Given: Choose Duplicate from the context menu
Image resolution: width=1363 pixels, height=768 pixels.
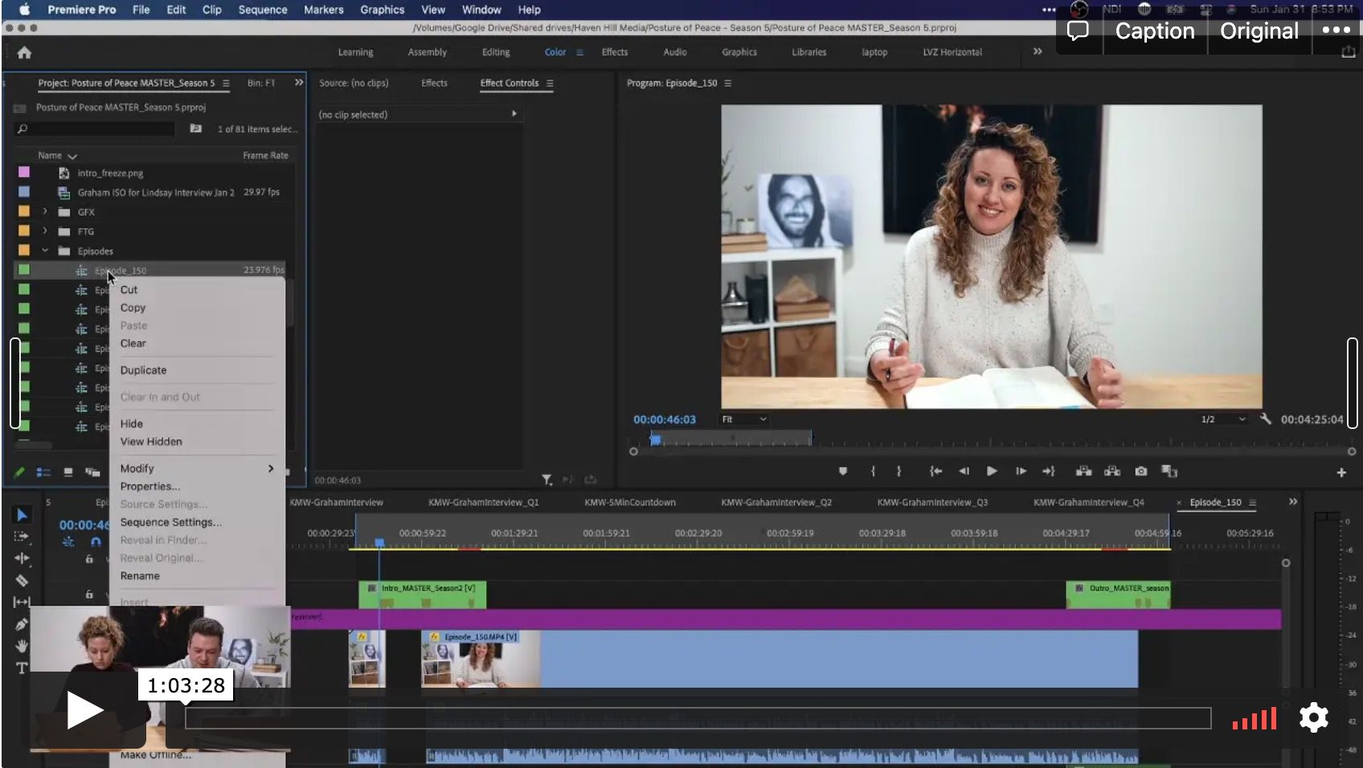Looking at the screenshot, I should 143,370.
